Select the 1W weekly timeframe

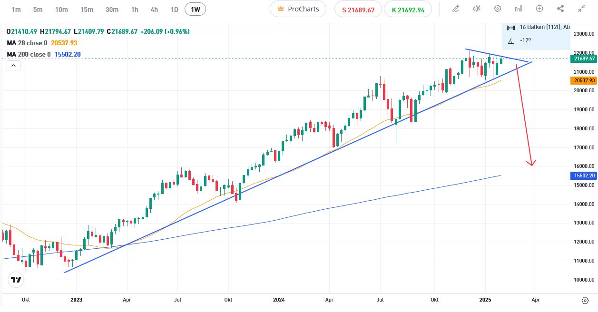(x=196, y=9)
